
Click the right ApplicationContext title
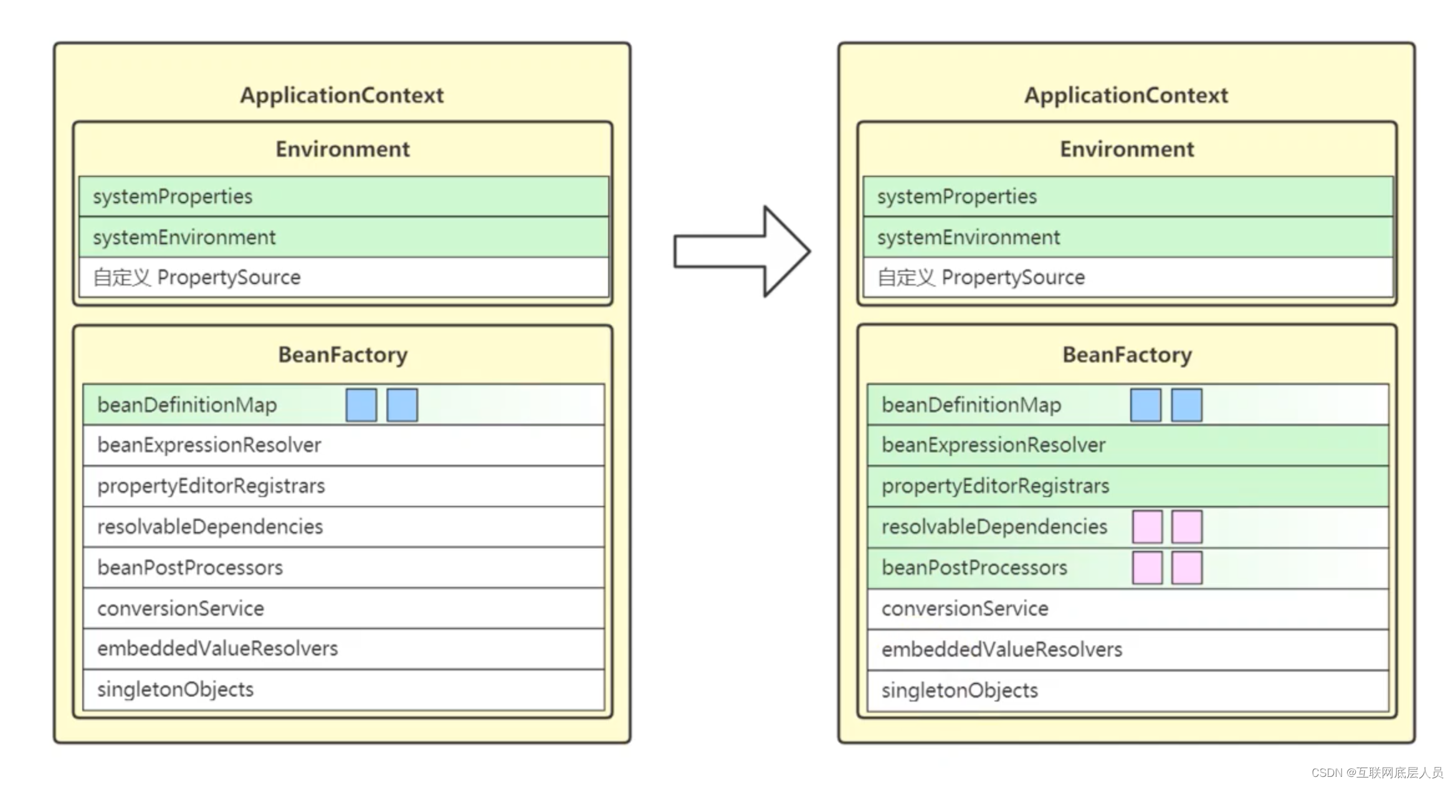coord(1126,95)
